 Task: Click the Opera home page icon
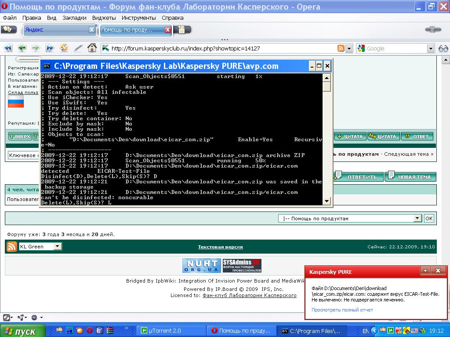point(92,48)
